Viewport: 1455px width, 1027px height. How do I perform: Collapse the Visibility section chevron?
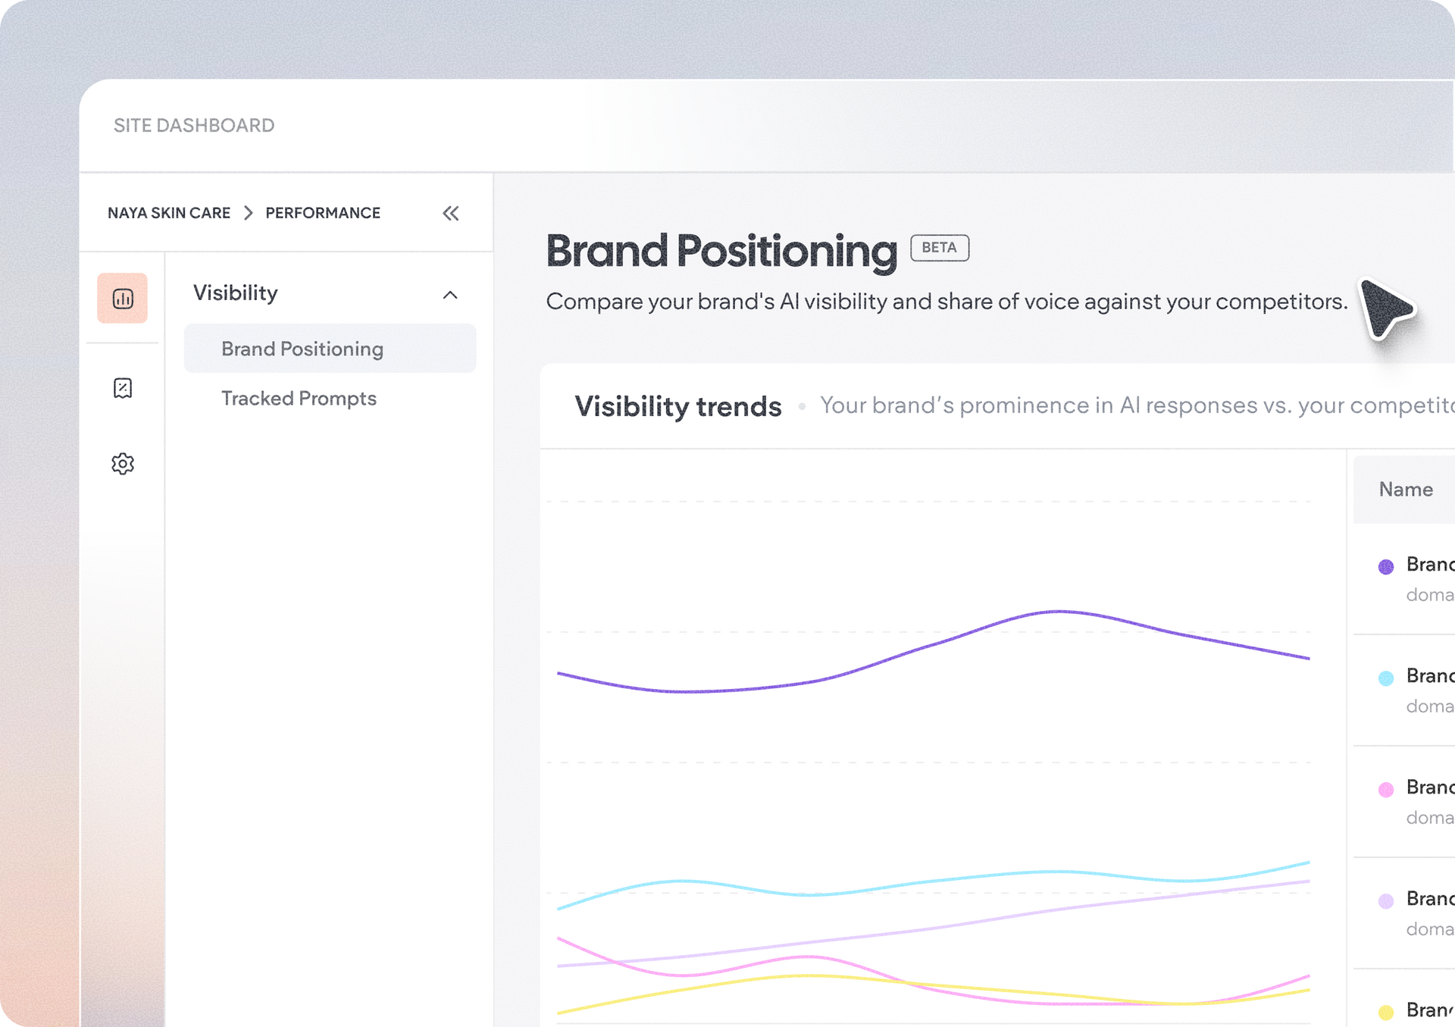(x=450, y=295)
